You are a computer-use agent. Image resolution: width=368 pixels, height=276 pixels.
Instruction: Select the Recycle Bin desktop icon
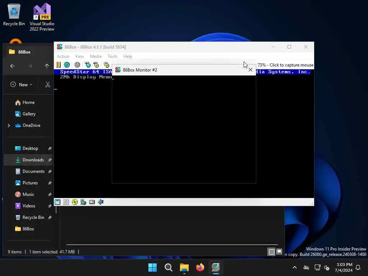[14, 14]
